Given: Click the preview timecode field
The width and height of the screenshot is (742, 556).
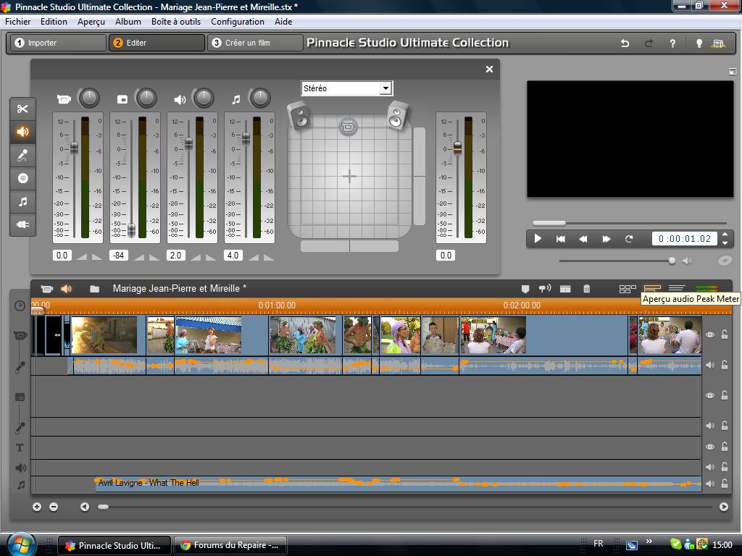Looking at the screenshot, I should (685, 239).
